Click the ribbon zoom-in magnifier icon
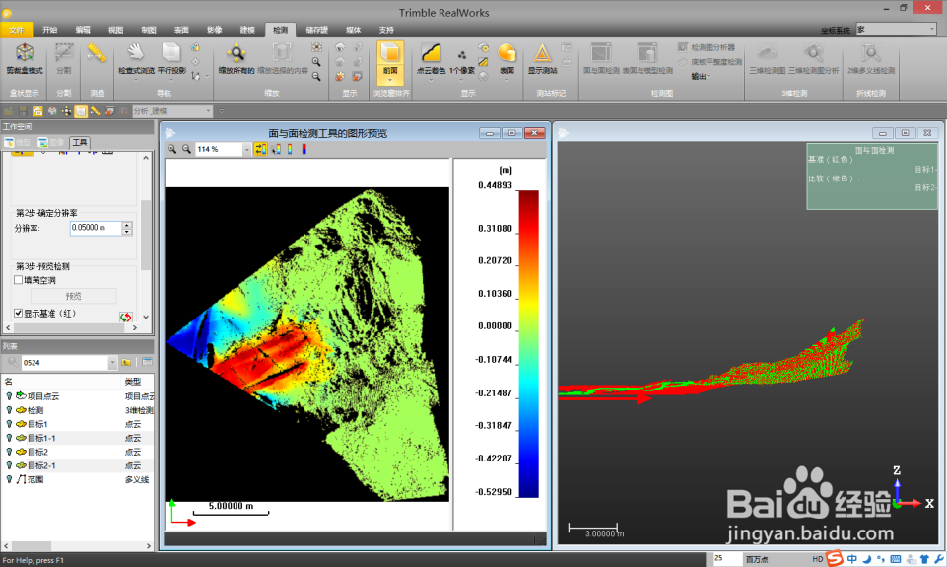The height and width of the screenshot is (567, 947). [316, 62]
